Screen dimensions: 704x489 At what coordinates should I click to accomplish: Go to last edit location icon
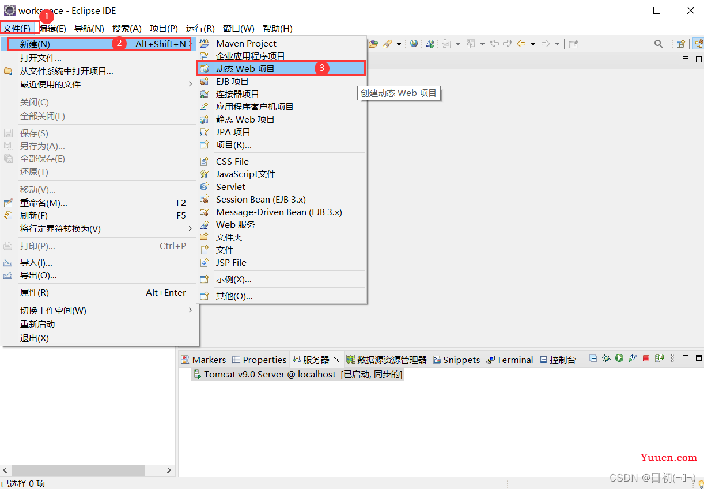point(494,44)
